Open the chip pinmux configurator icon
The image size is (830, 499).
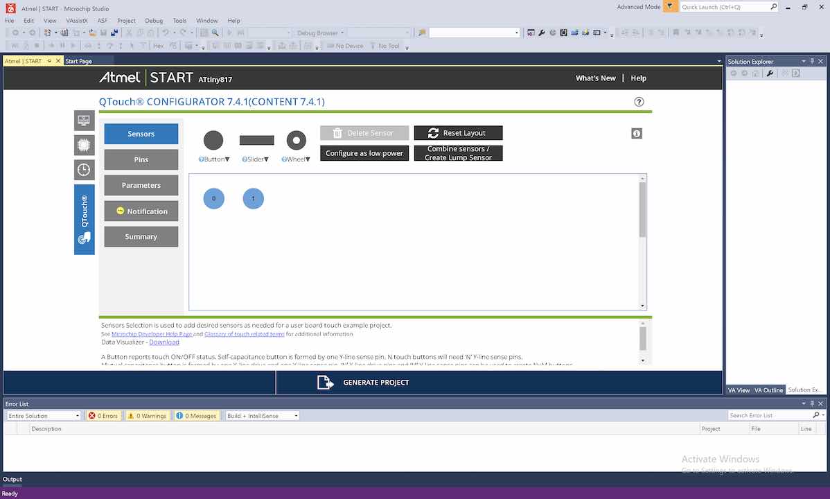click(84, 145)
